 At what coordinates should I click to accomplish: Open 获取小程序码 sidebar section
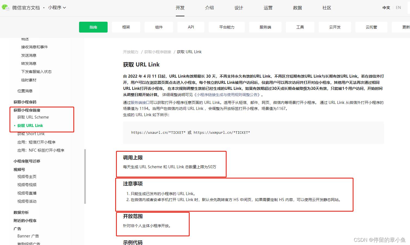(x=25, y=102)
